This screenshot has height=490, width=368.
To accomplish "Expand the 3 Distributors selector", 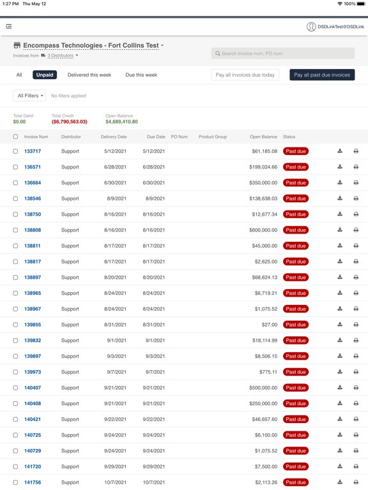I will [63, 56].
